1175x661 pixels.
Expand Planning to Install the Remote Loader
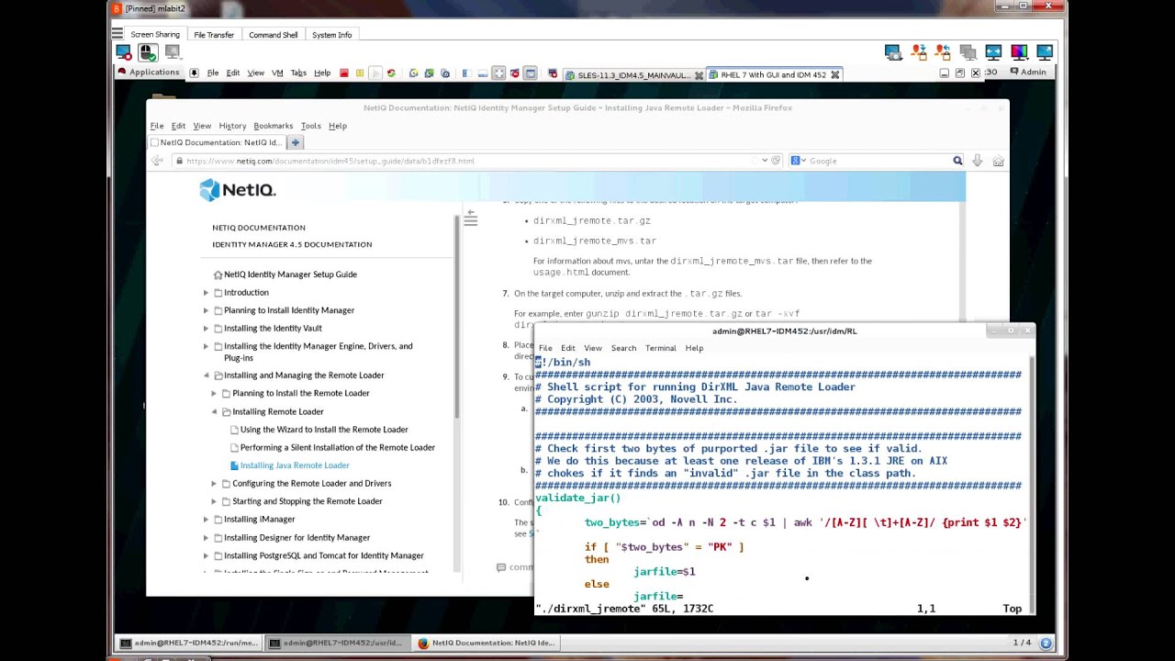[x=214, y=393]
